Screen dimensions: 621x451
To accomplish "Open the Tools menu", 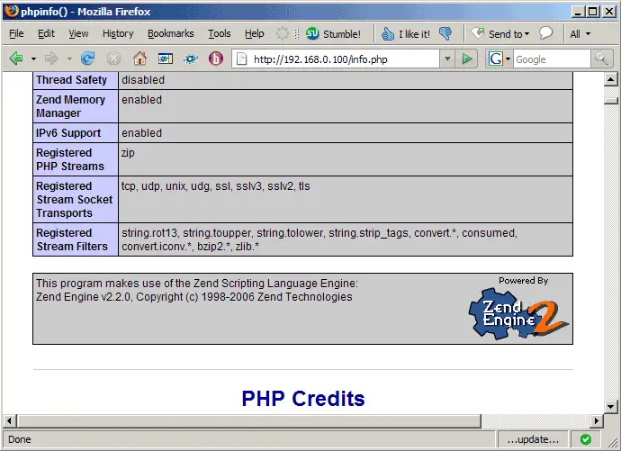I will pos(220,34).
